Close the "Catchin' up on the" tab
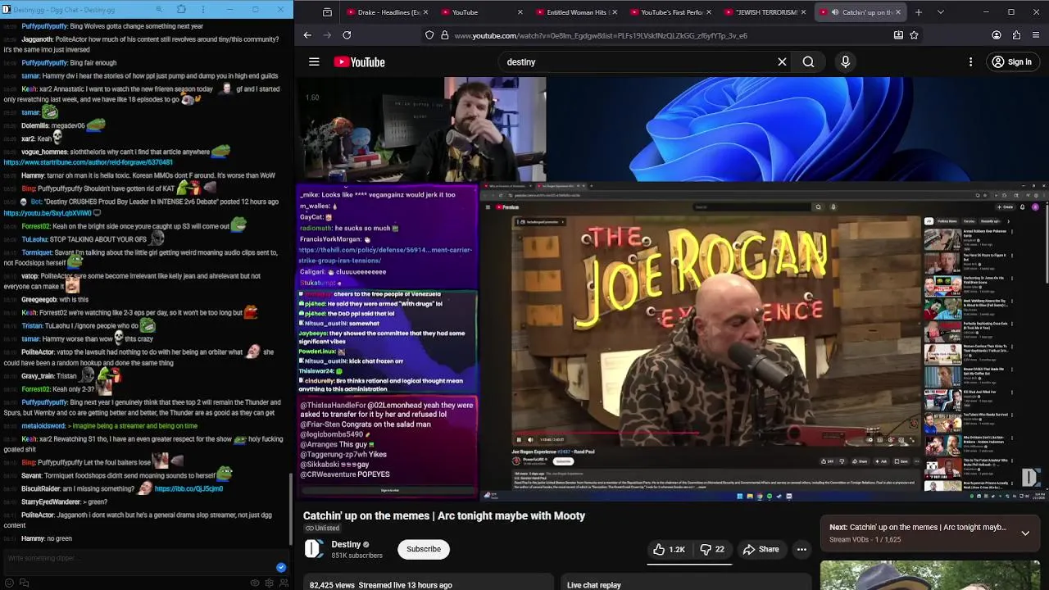Image resolution: width=1049 pixels, height=590 pixels. pyautogui.click(x=898, y=12)
